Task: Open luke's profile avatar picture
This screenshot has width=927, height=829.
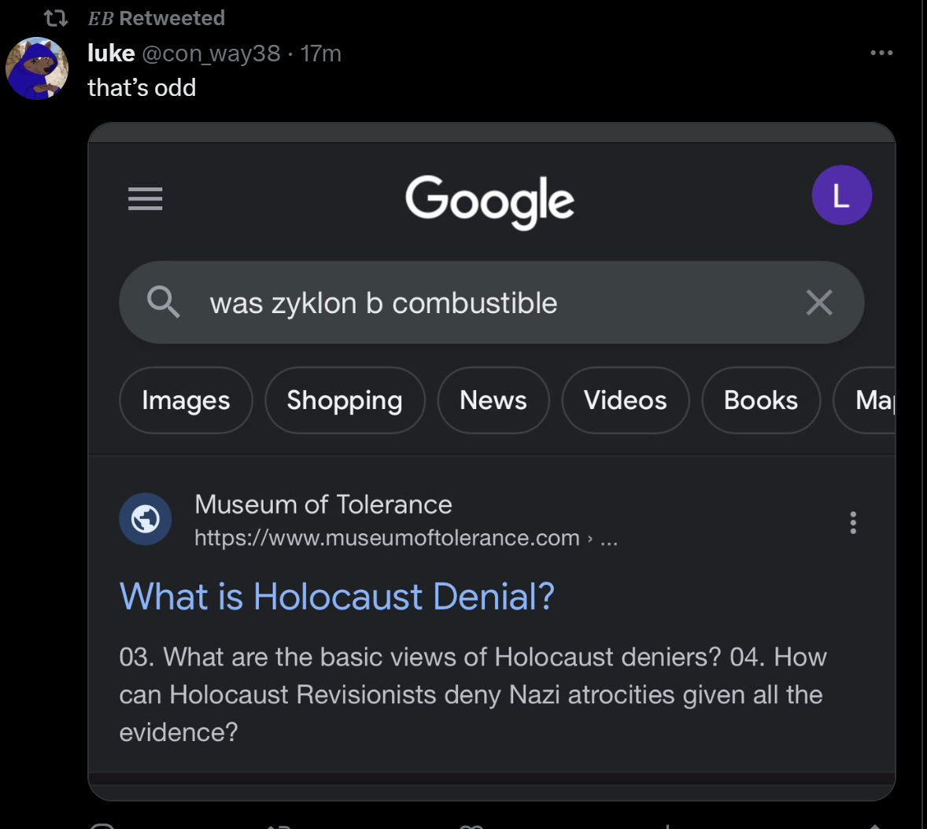Action: (x=37, y=68)
